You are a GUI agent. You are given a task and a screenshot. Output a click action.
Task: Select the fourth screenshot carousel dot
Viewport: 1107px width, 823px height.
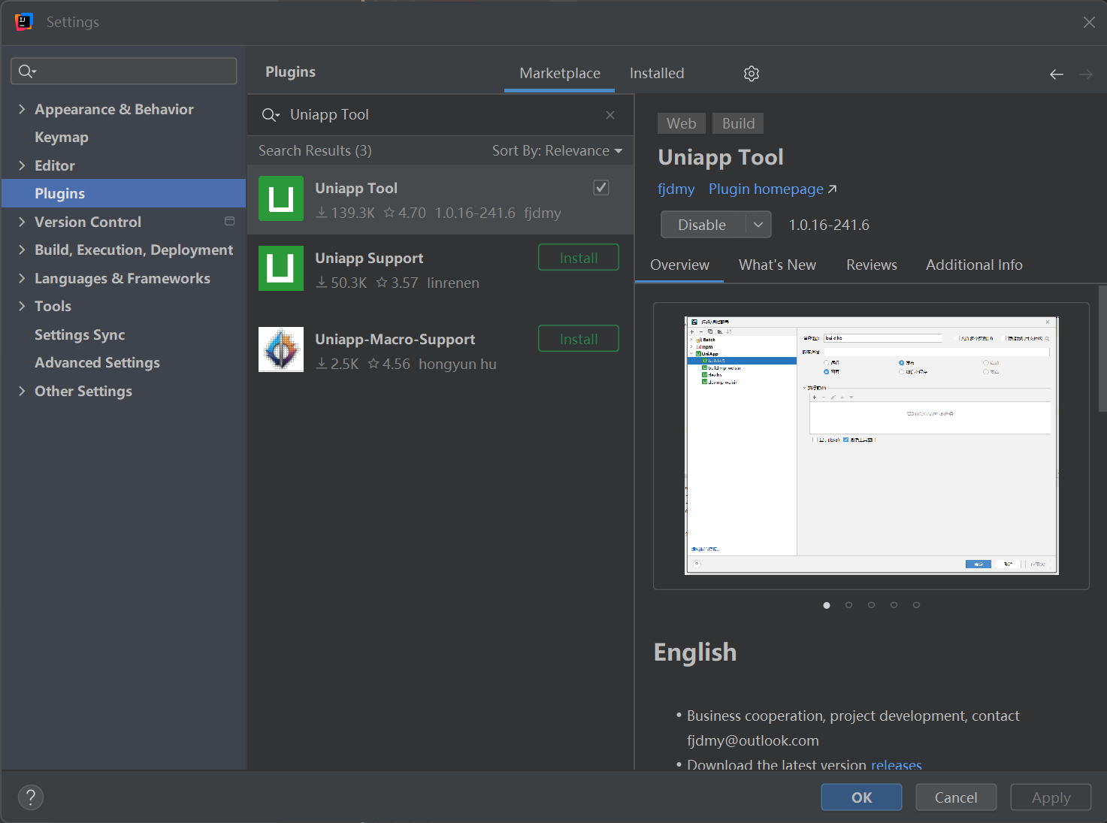pos(894,605)
